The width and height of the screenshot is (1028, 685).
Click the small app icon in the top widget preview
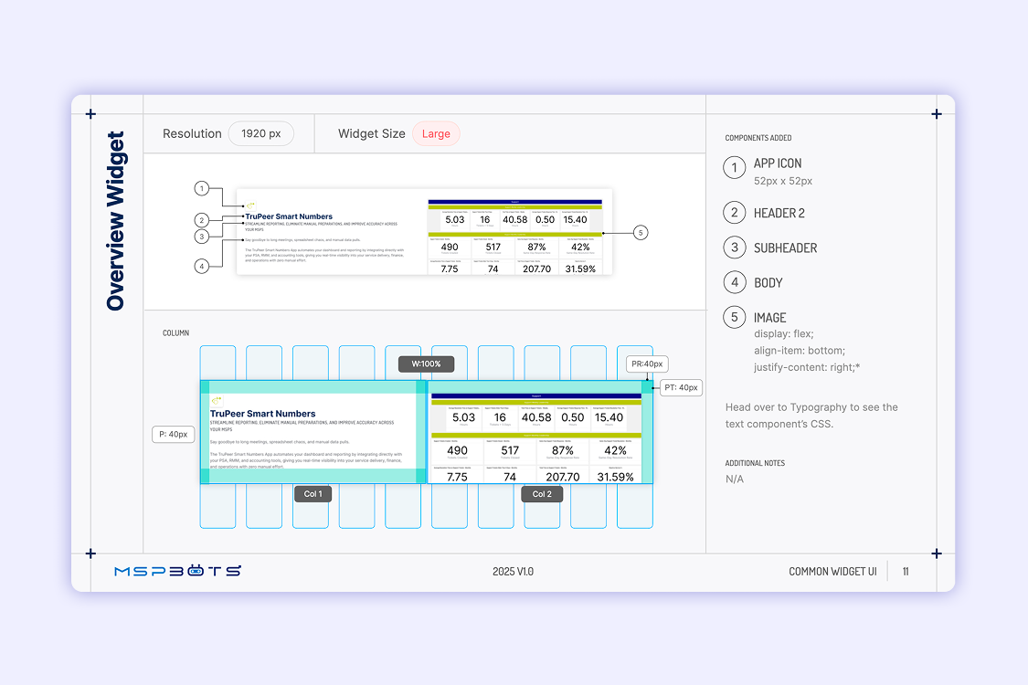point(249,205)
